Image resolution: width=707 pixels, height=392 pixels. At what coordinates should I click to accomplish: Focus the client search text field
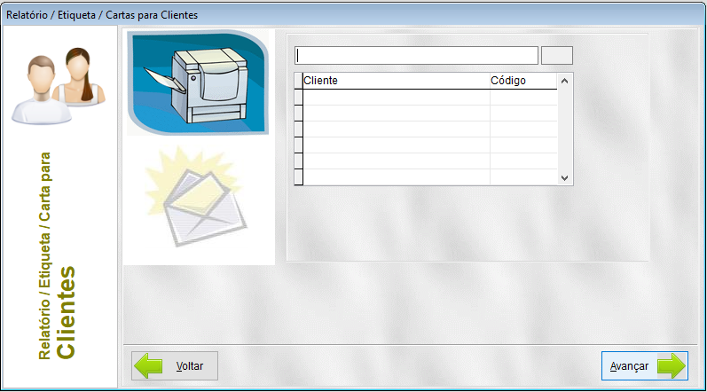click(x=416, y=55)
